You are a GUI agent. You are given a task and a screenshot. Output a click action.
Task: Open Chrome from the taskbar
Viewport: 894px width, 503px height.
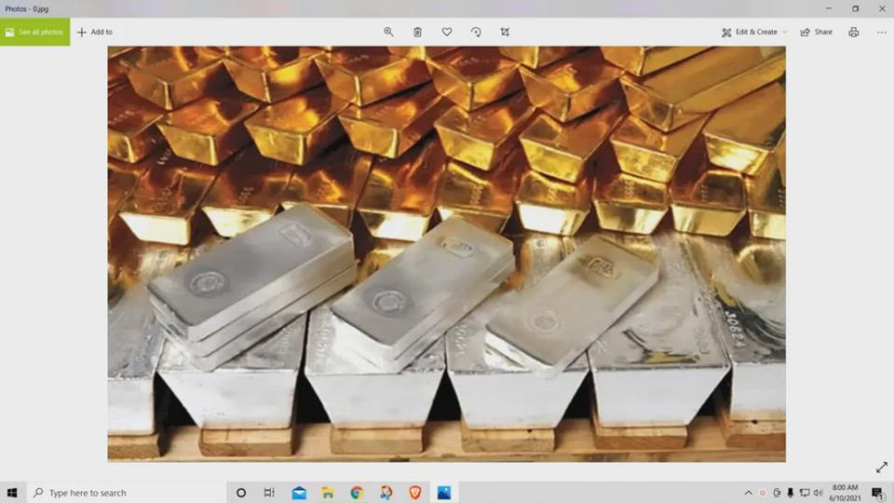tap(357, 493)
